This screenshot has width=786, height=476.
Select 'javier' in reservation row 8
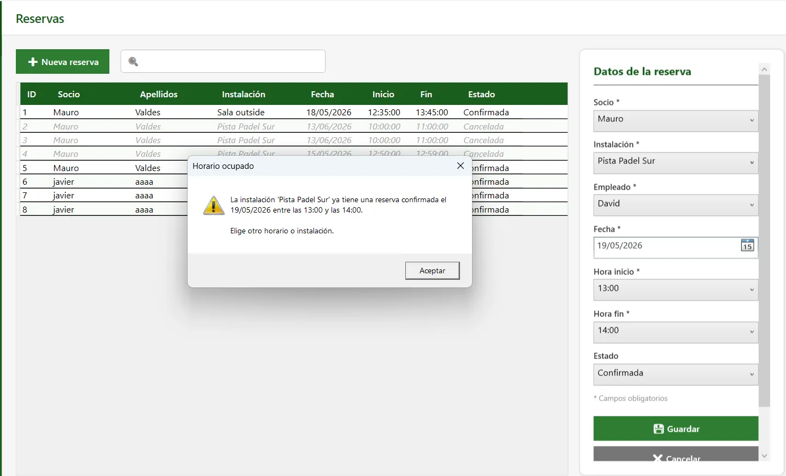tap(63, 209)
